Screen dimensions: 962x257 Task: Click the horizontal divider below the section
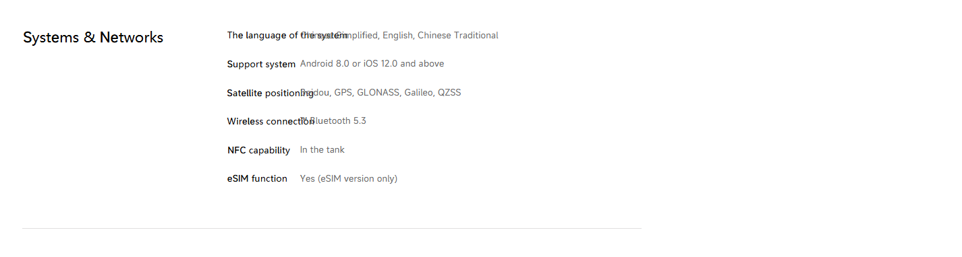coord(332,229)
